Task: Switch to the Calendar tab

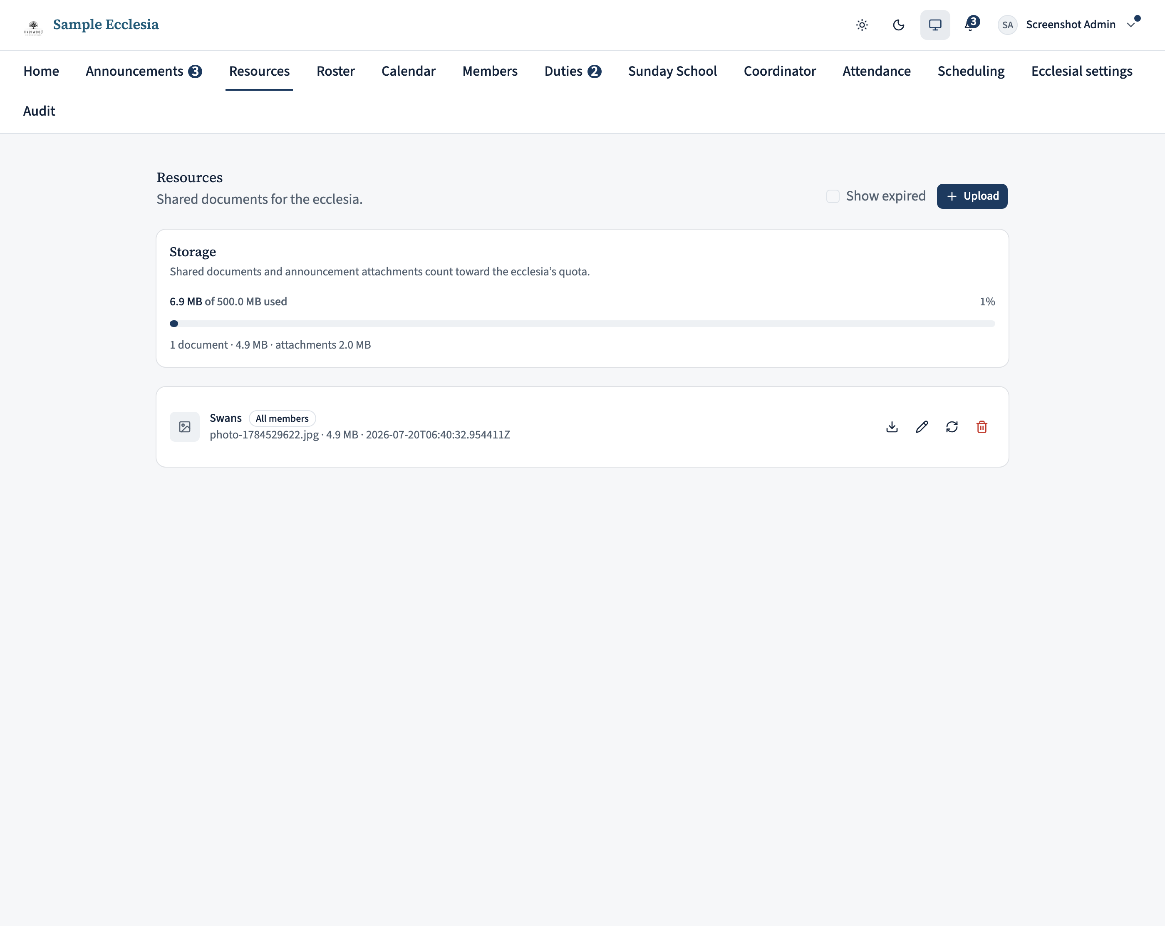Action: coord(409,71)
